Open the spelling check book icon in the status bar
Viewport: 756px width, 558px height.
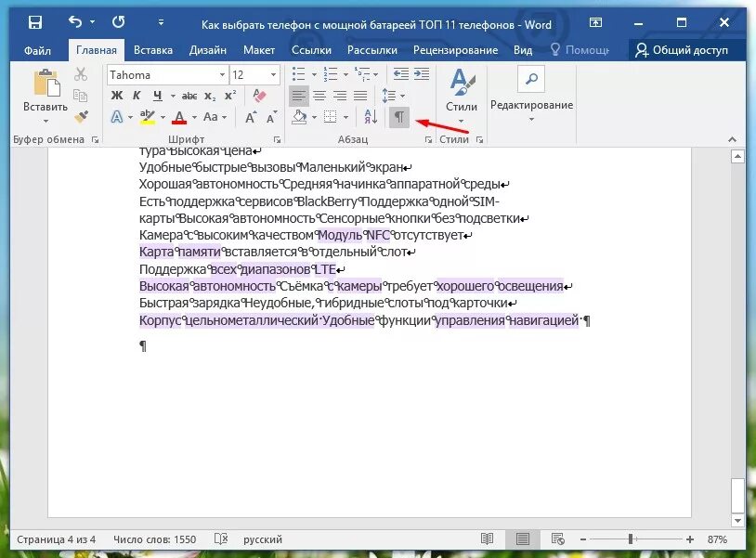[221, 539]
